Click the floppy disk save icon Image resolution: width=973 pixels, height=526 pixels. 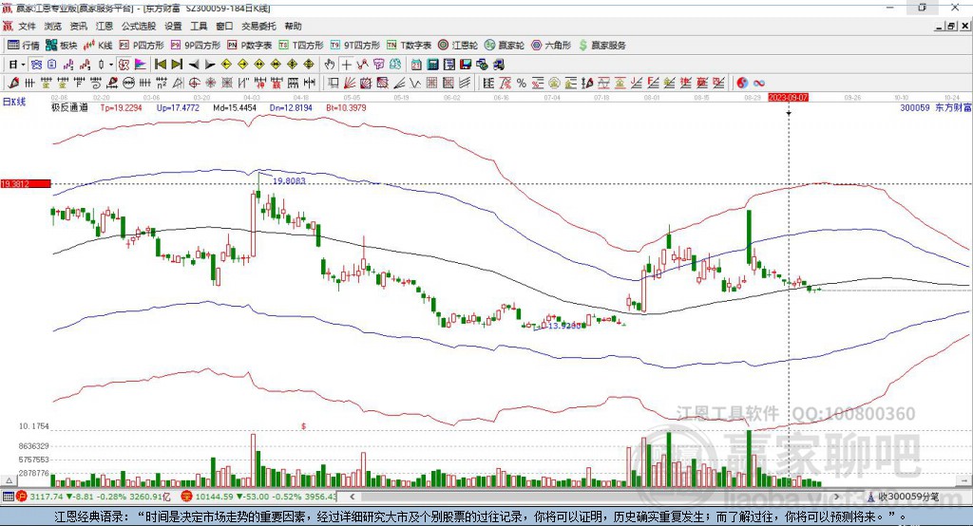466,65
